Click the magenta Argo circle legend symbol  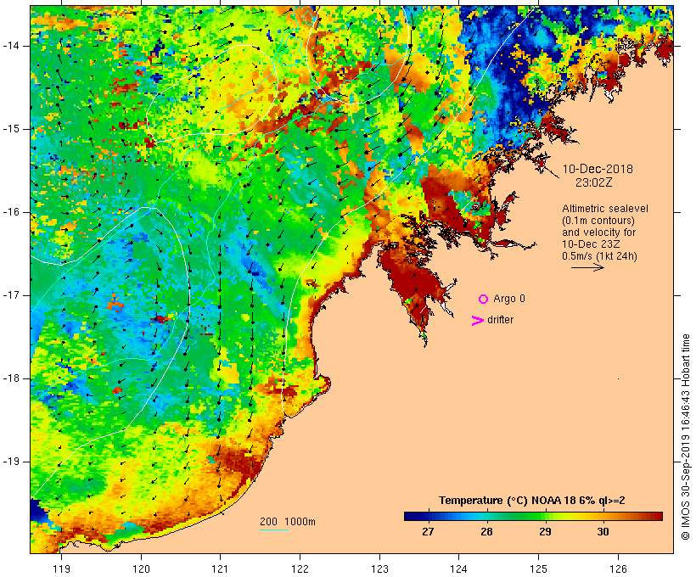click(484, 300)
